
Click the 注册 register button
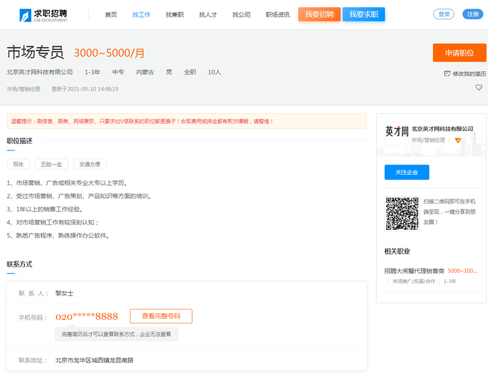tap(473, 14)
